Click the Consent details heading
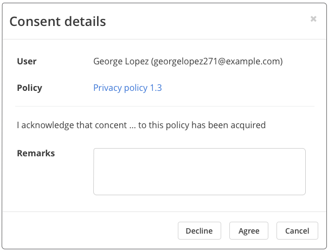 57,22
